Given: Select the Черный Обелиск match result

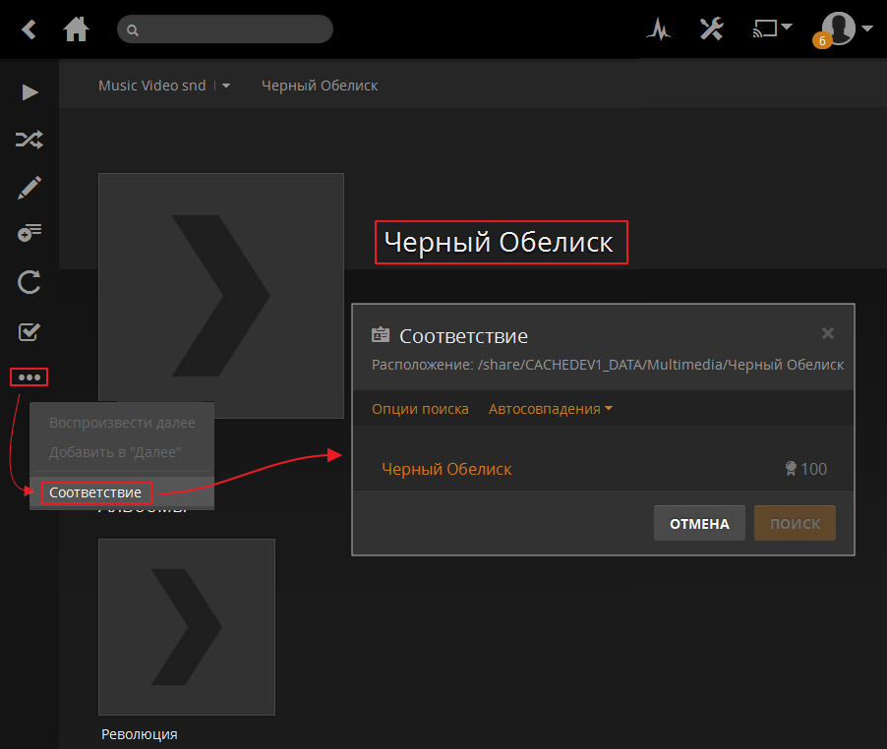Looking at the screenshot, I should 446,469.
